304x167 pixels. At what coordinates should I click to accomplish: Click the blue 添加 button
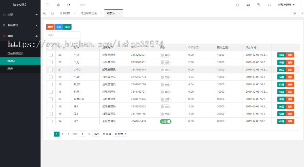[x=59, y=27]
